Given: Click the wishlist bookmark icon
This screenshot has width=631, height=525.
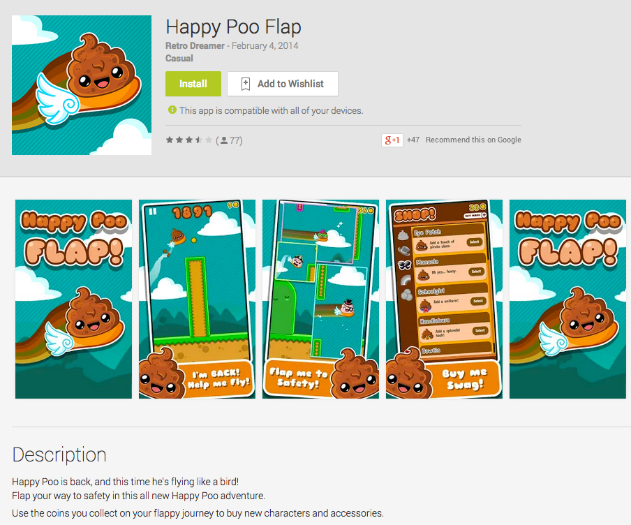Looking at the screenshot, I should pos(246,84).
